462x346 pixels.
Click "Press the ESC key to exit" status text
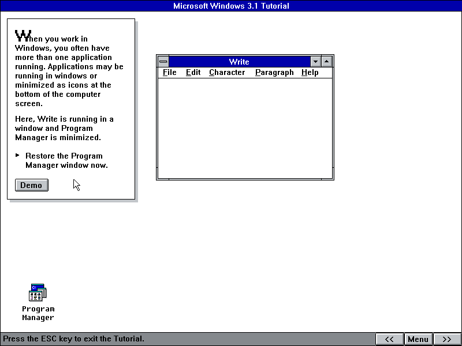click(x=74, y=339)
